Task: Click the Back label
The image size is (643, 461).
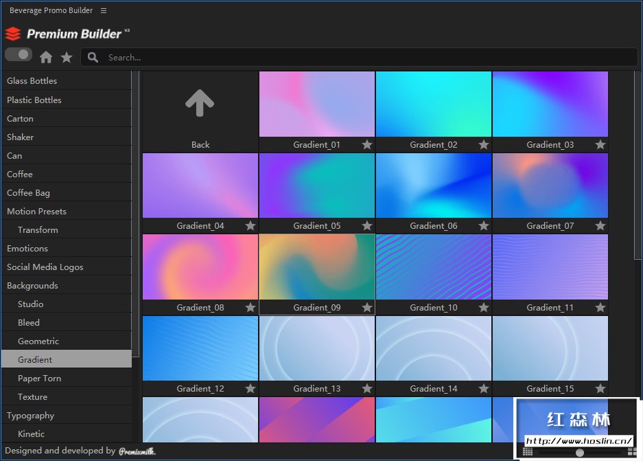Action: click(x=200, y=144)
